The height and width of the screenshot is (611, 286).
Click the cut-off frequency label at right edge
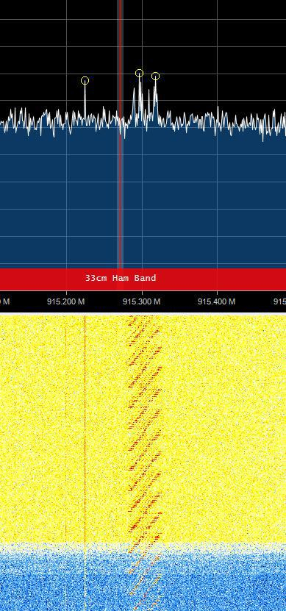pos(280,301)
